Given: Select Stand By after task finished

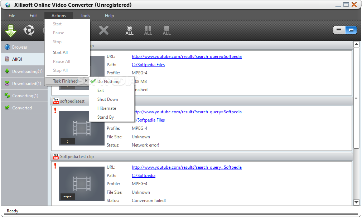Looking at the screenshot, I should 111,117.
